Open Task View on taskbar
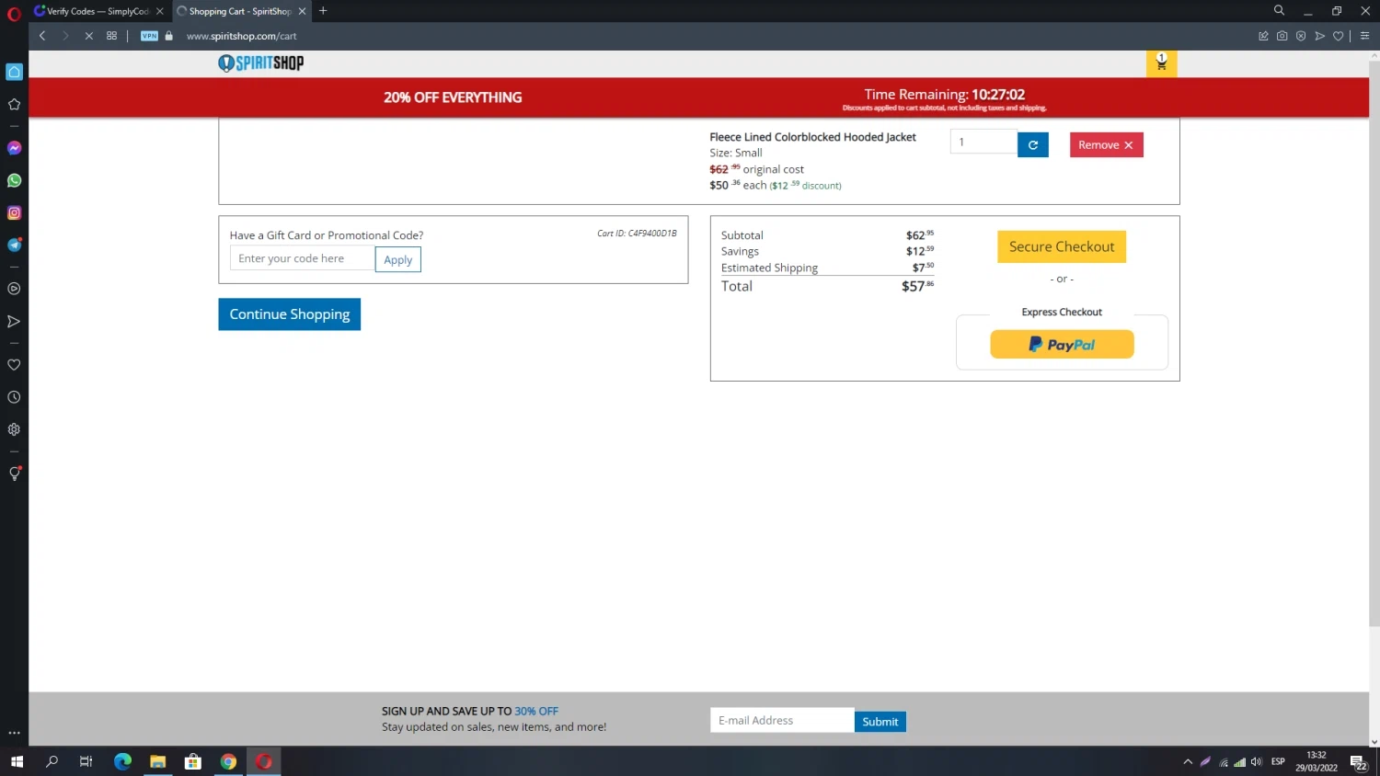The image size is (1380, 776). [86, 761]
